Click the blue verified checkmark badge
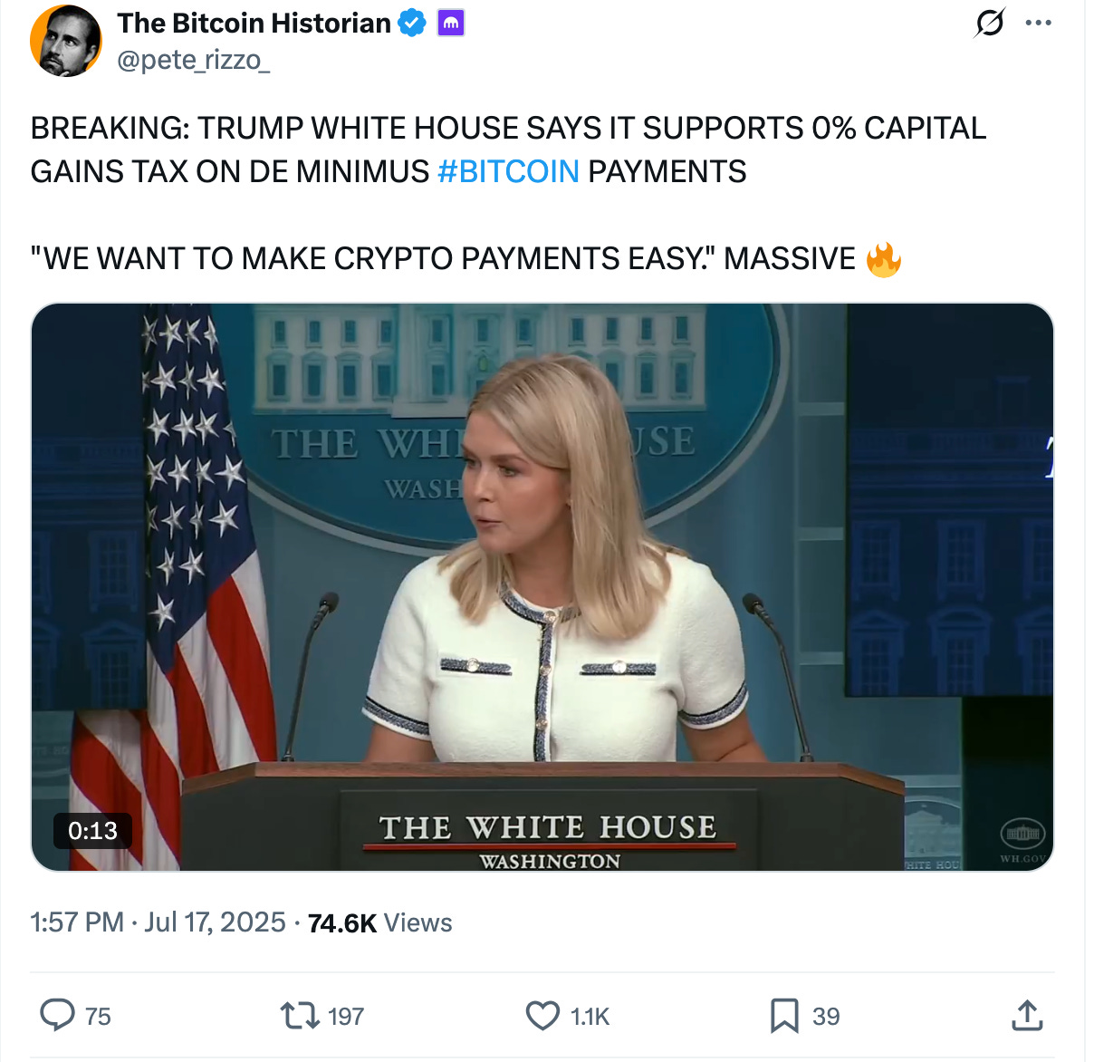1094x1062 pixels. click(412, 24)
